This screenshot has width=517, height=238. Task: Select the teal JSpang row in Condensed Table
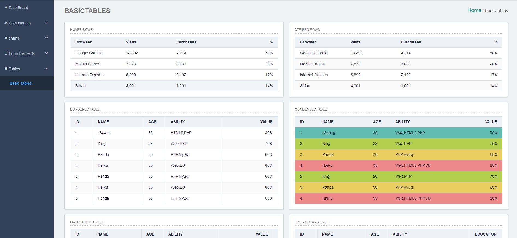pyautogui.click(x=398, y=133)
